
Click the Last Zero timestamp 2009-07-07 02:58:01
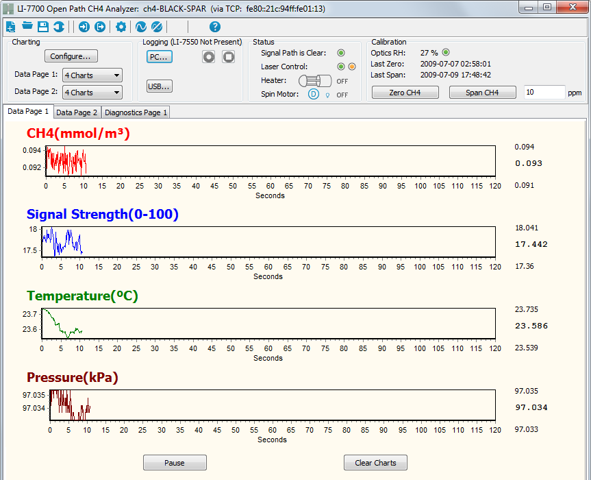(455, 64)
